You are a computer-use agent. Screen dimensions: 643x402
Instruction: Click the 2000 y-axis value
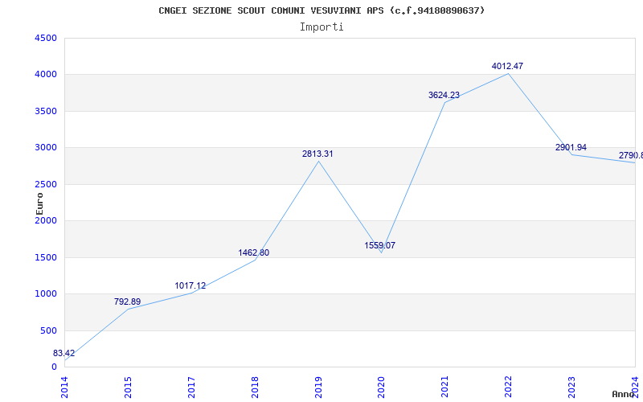coord(46,220)
